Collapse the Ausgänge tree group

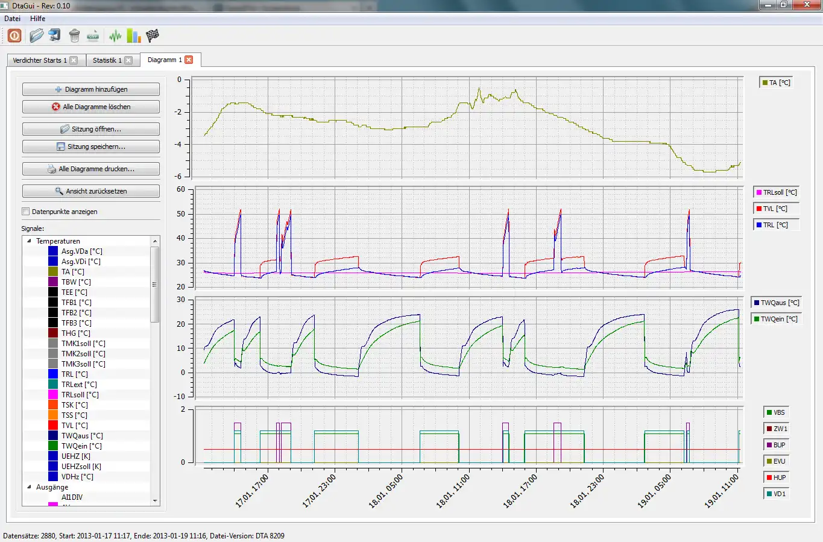pos(29,487)
